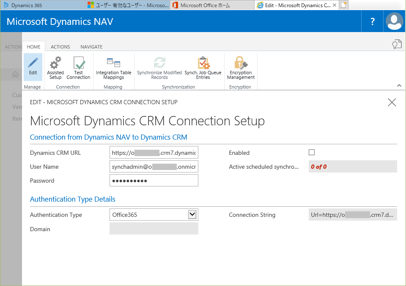Open Encryption Management
The image size is (406, 286).
(241, 67)
